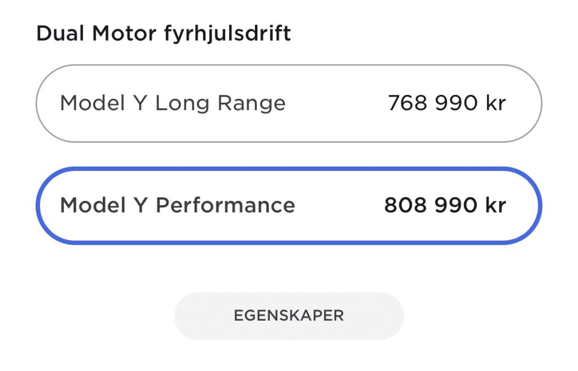The width and height of the screenshot is (578, 371).
Task: Click the 808 990 kr price
Action: pyautogui.click(x=445, y=205)
